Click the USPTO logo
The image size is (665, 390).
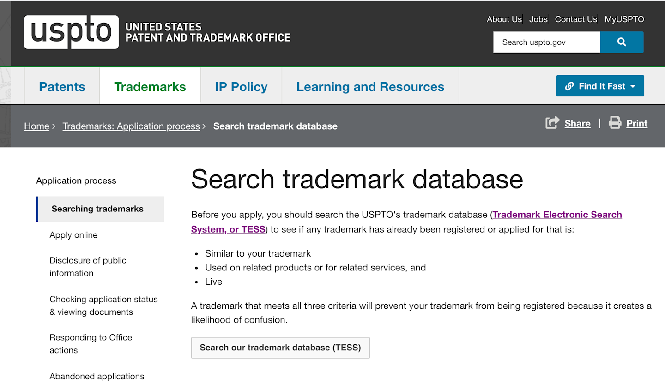pyautogui.click(x=72, y=32)
